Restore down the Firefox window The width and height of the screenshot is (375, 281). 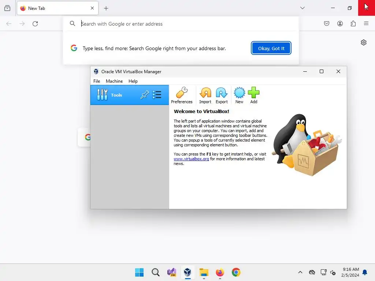click(350, 8)
